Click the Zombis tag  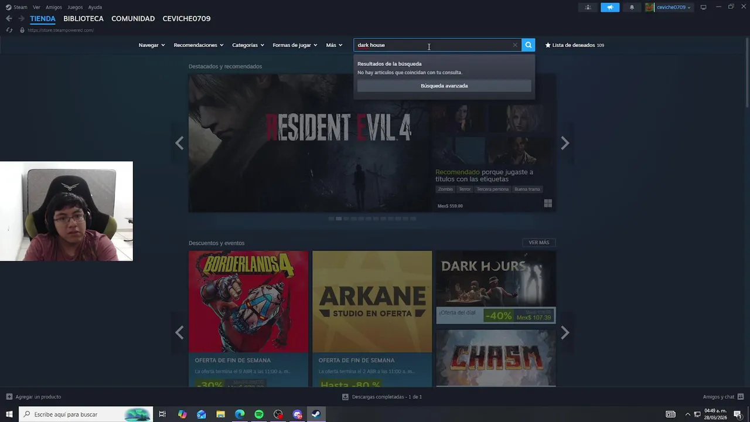[445, 189]
